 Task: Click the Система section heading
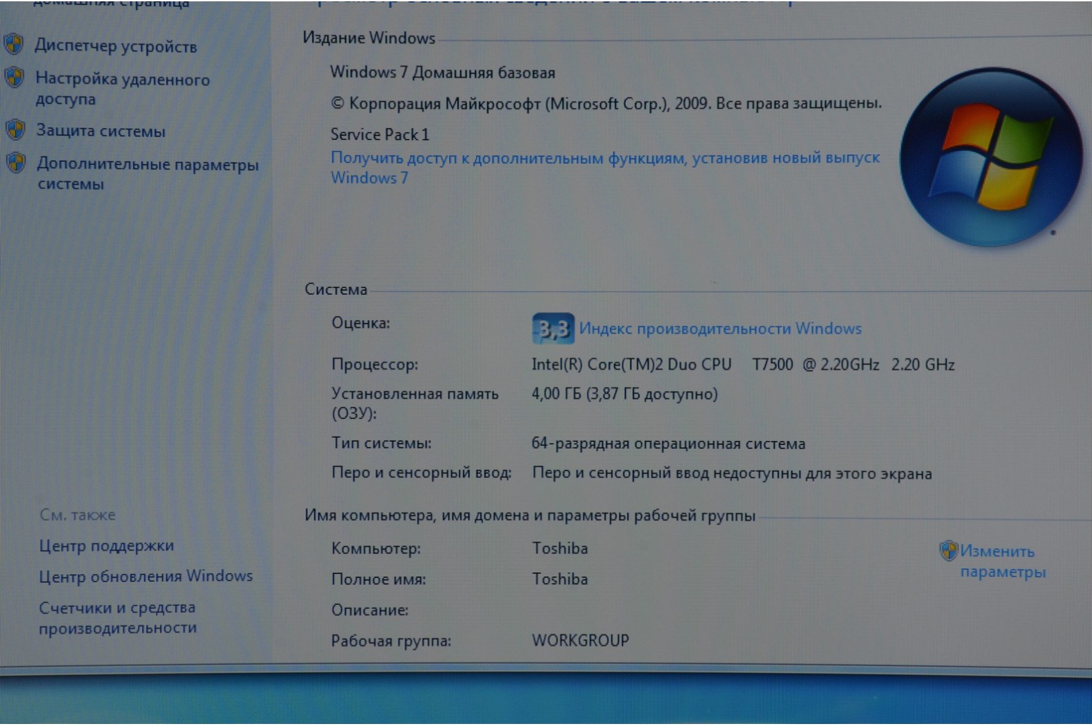pos(336,290)
